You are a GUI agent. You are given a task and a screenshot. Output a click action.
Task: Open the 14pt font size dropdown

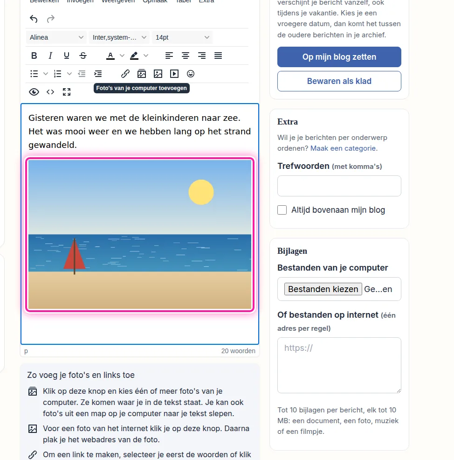pyautogui.click(x=182, y=37)
